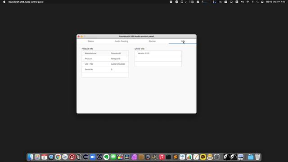Open Zoom from the dock
The height and width of the screenshot is (162, 288).
click(93, 157)
